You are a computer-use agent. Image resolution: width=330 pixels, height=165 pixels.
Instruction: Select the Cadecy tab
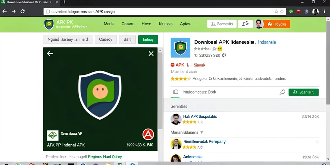106,39
